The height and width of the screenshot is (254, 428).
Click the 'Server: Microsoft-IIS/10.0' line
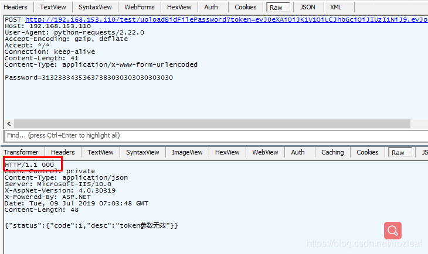58,184
